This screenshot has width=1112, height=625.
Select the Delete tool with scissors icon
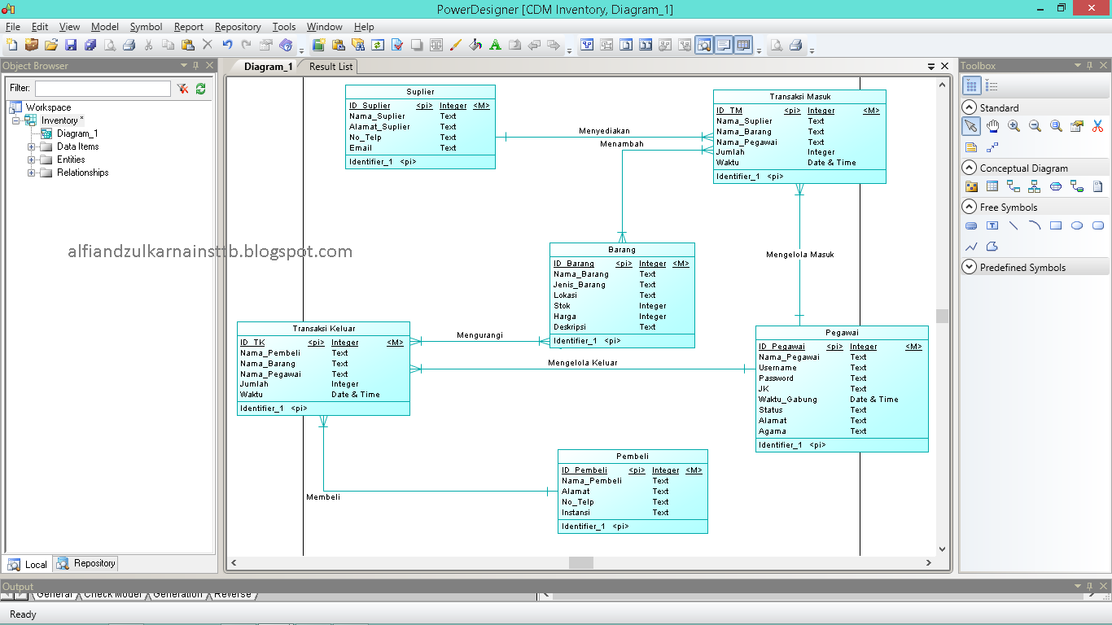pyautogui.click(x=1097, y=125)
